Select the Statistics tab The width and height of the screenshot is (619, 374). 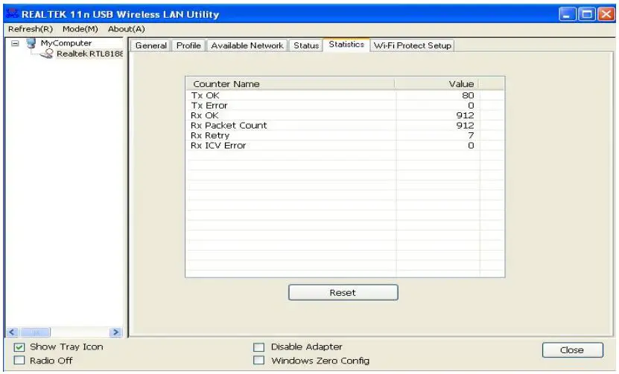(346, 44)
